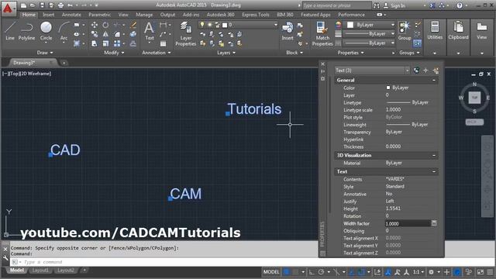Click Select Objects icon in Properties palette
Image resolution: width=496 pixels, height=279 pixels.
(x=425, y=71)
